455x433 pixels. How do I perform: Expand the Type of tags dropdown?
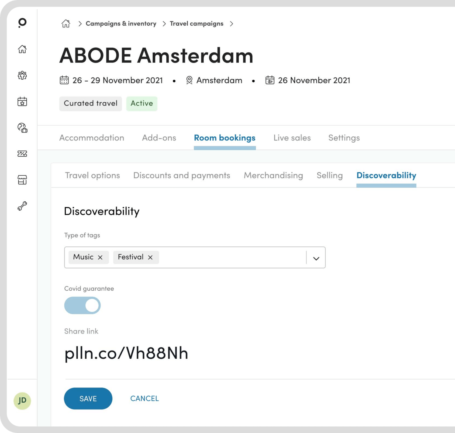pos(316,258)
